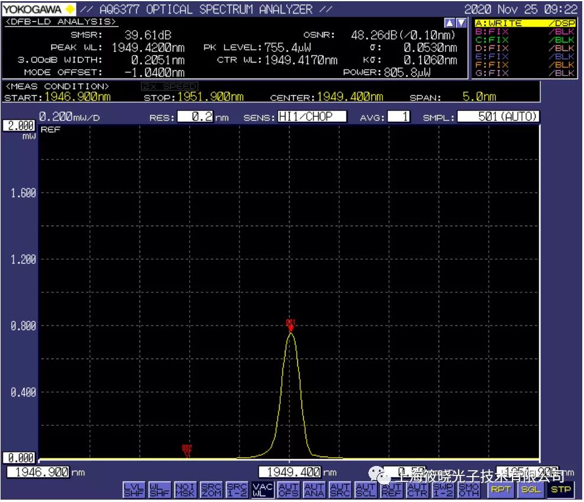This screenshot has height=502, width=584.
Task: Toggle the NOI MSK noise mask indicator
Action: [185, 490]
